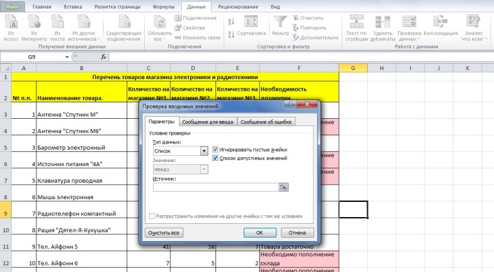The image size is (494, 272).
Task: Click the Обновить все refresh icon
Action: (x=159, y=22)
